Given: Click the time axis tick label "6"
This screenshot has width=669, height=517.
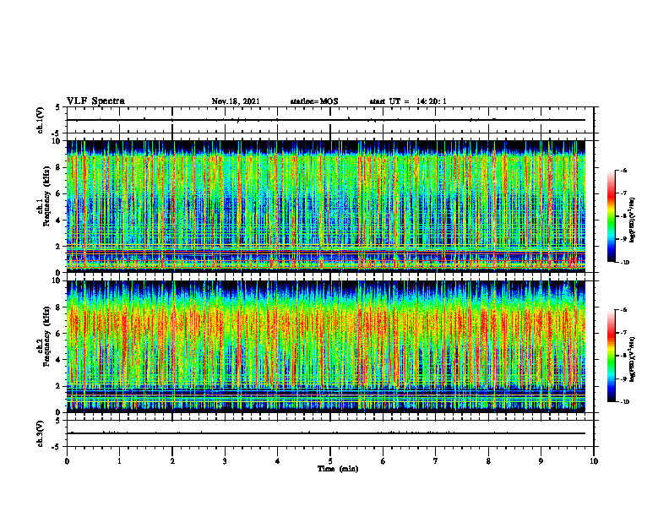Looking at the screenshot, I should pyautogui.click(x=383, y=461).
